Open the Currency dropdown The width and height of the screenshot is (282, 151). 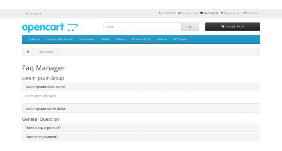coord(33,14)
